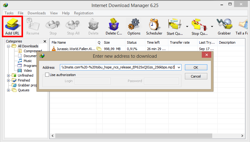
Task: Expand the Unfinished tree node
Action: (x=9, y=76)
